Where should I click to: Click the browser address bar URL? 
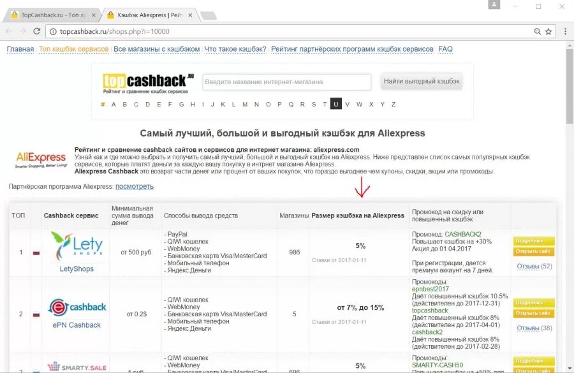(115, 31)
